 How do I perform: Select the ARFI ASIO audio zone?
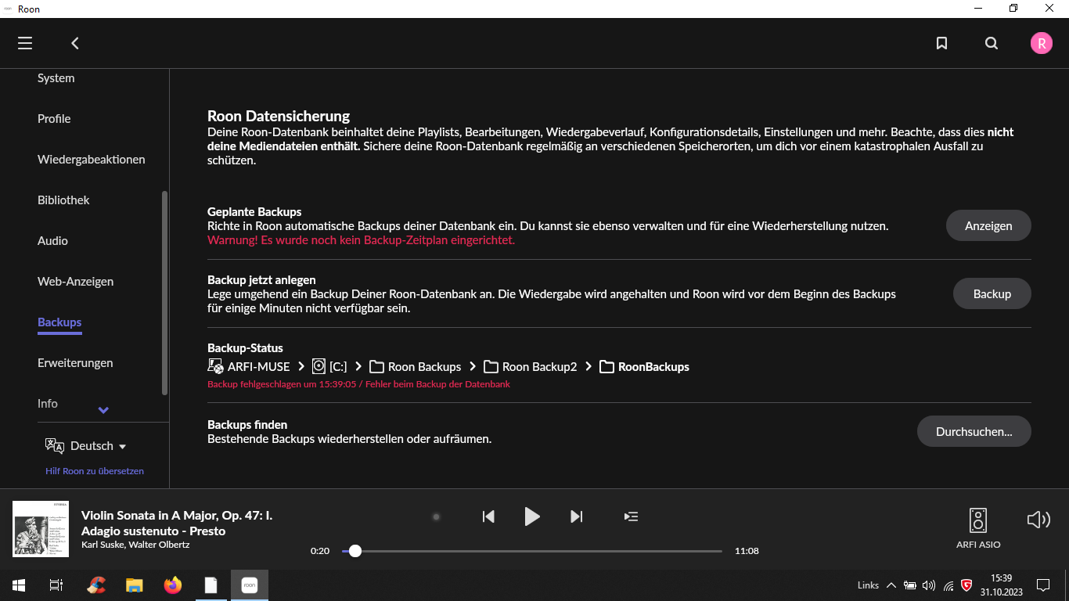tap(977, 527)
